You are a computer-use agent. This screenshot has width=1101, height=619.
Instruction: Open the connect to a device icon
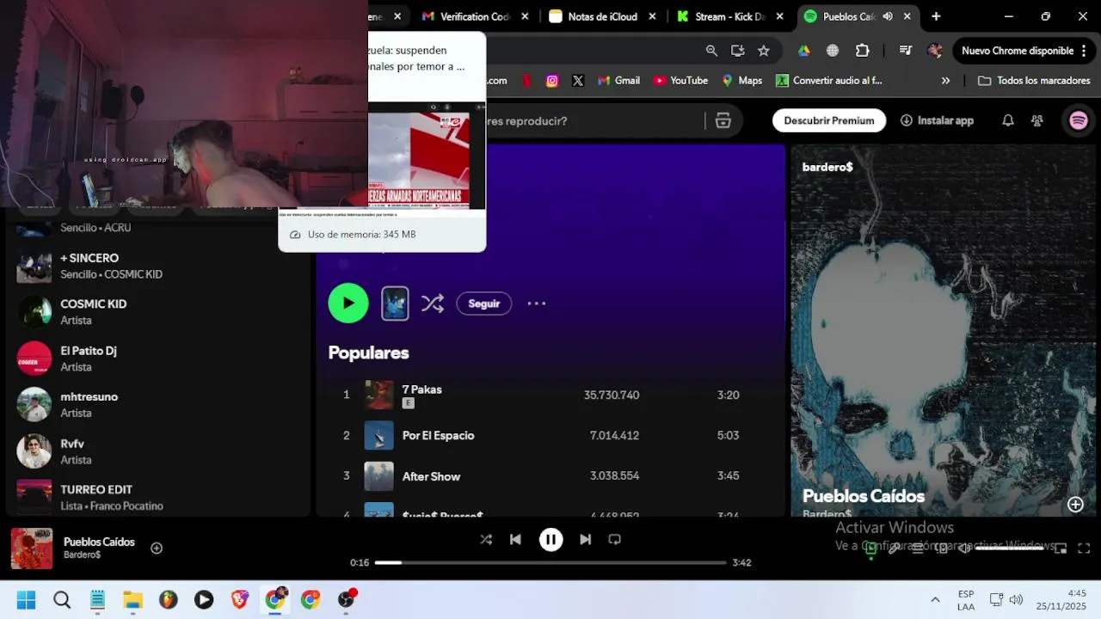pyautogui.click(x=942, y=548)
